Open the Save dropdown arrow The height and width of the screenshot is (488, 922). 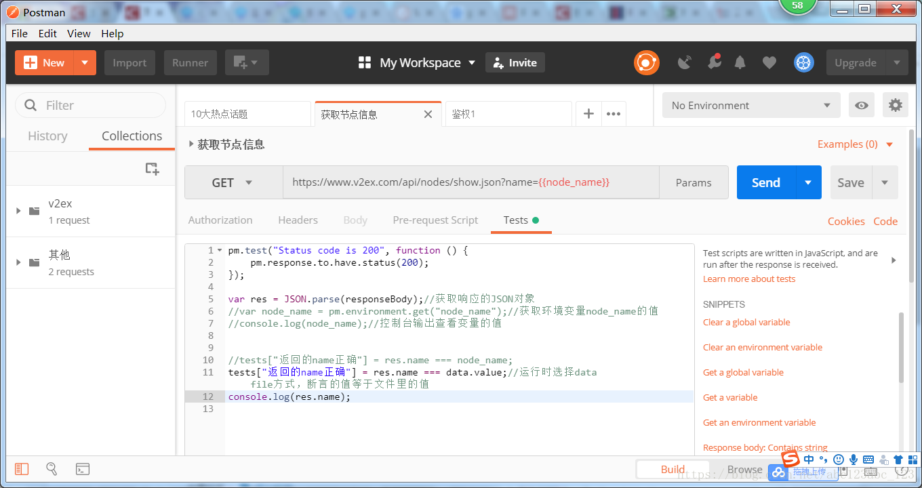point(885,182)
